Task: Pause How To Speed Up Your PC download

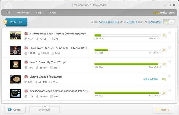Action: (164, 64)
